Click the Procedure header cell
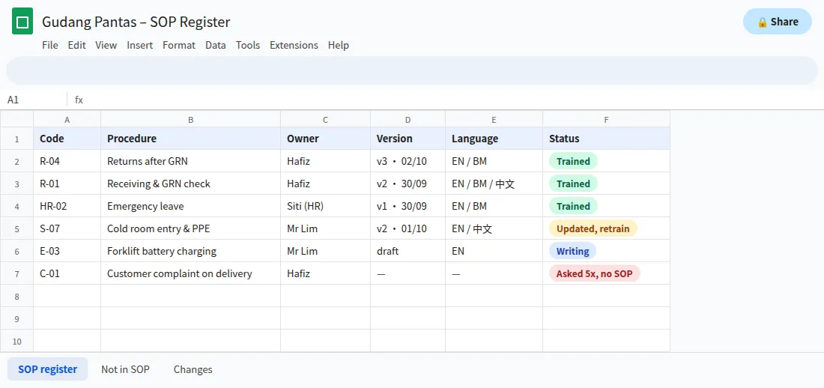 click(191, 139)
